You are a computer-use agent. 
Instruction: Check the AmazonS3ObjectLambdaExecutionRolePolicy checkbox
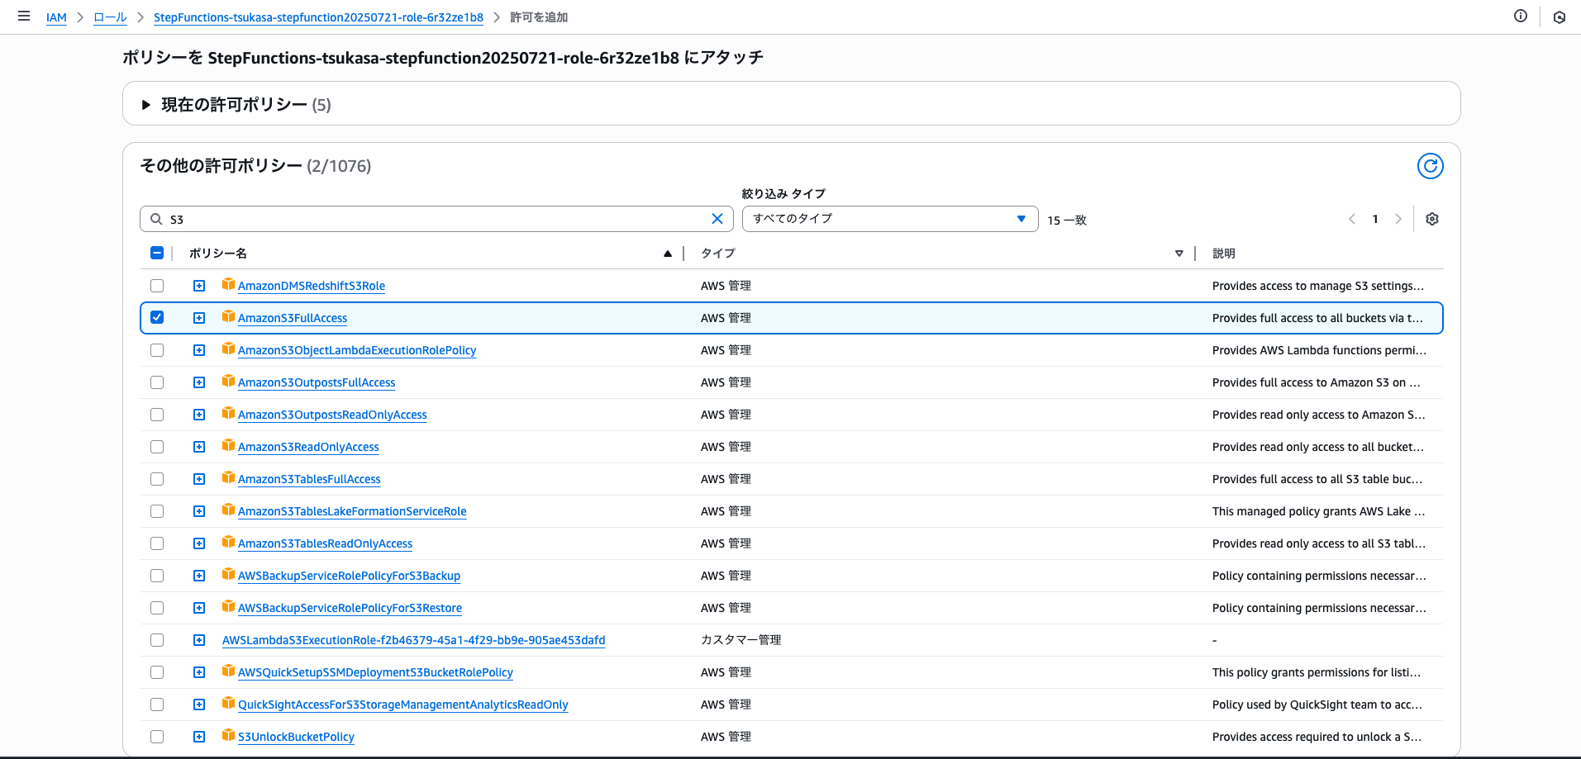[157, 350]
